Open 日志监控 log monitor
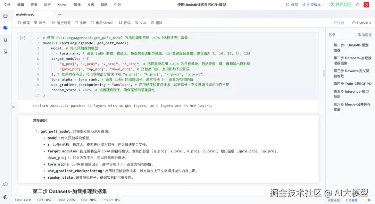Screen dimensions: 375x204 click(351, 200)
